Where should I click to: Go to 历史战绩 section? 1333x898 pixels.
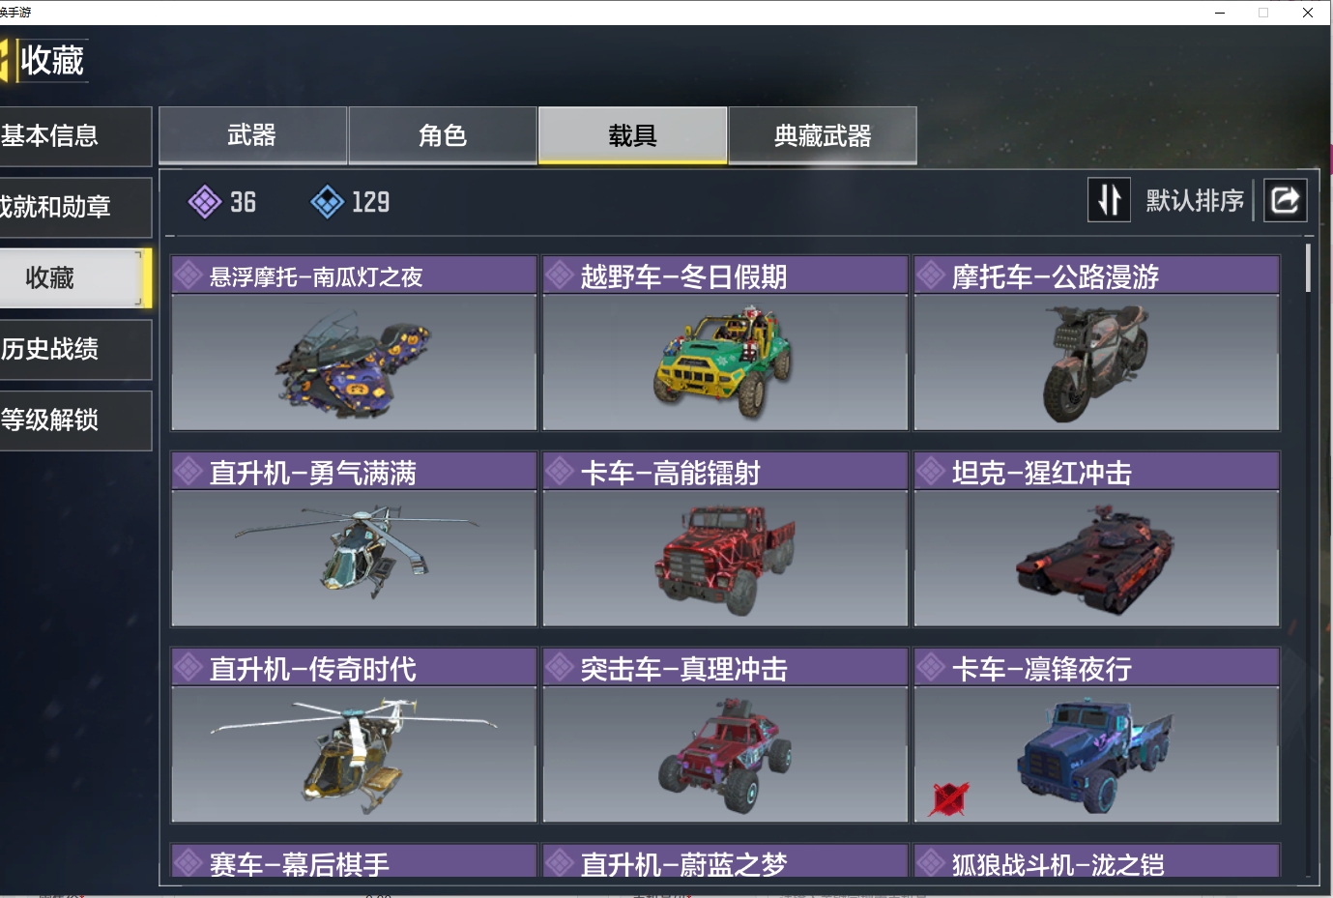coord(75,349)
